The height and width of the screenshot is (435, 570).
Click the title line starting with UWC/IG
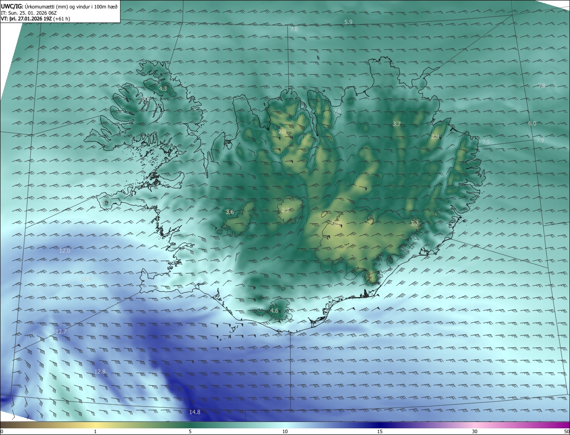(59, 7)
